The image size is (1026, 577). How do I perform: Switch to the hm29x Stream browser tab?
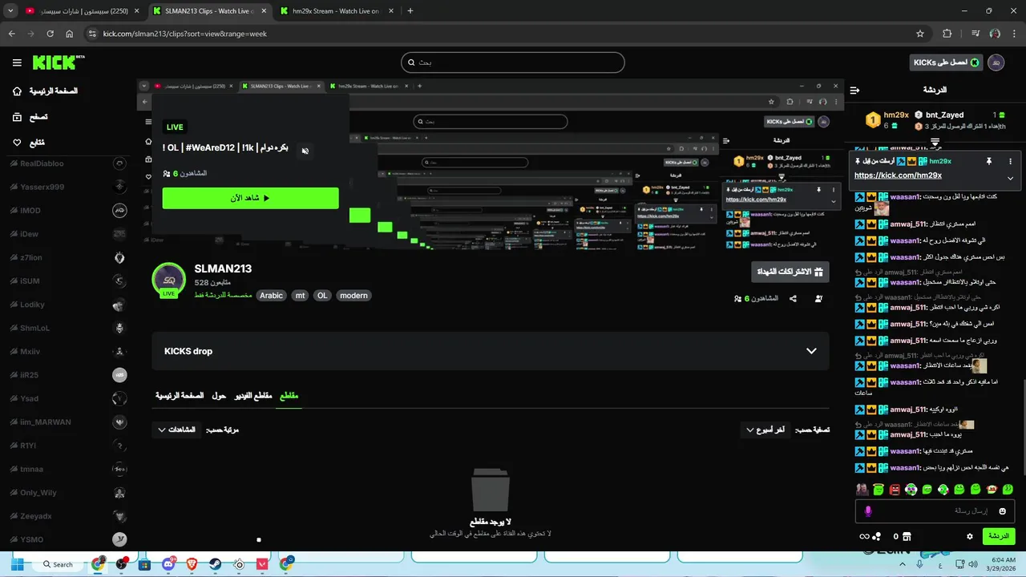[337, 11]
